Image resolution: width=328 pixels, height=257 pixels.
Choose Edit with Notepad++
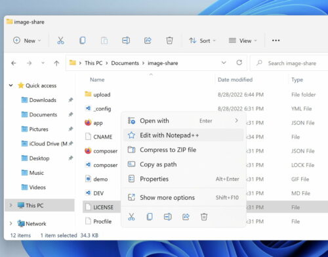coord(183,135)
